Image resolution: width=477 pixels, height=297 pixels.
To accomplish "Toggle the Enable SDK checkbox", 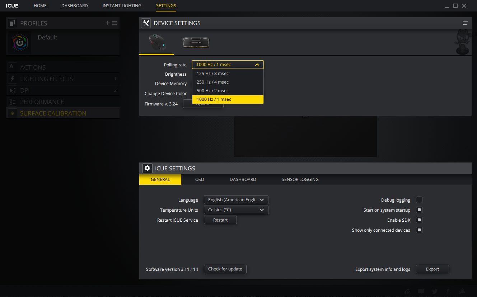I will tap(419, 220).
